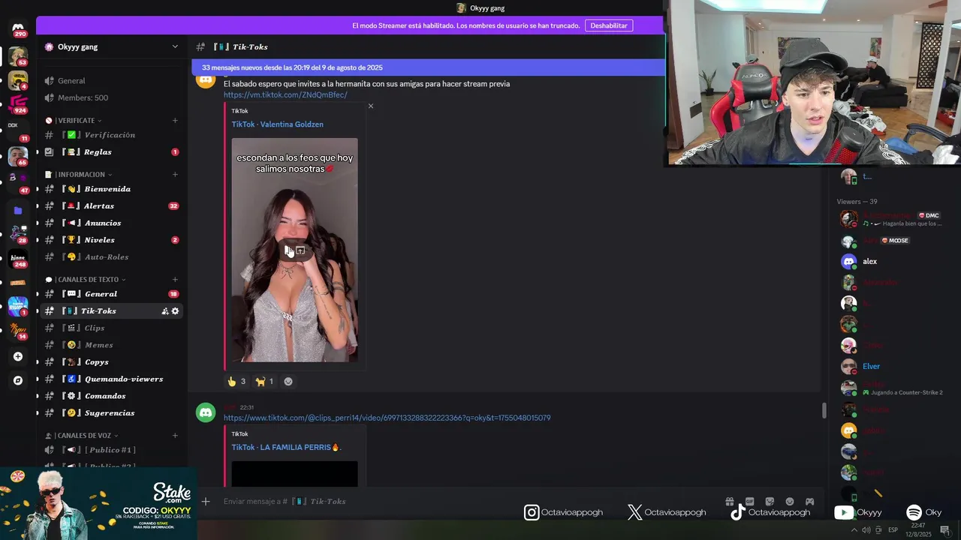Open General item with speaker icon at top
The height and width of the screenshot is (540, 961).
(111, 80)
